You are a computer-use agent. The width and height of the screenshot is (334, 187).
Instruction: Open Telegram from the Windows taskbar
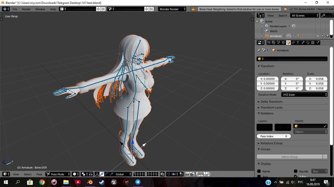pos(138,182)
